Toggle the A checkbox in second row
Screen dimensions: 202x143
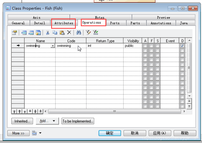145,50
